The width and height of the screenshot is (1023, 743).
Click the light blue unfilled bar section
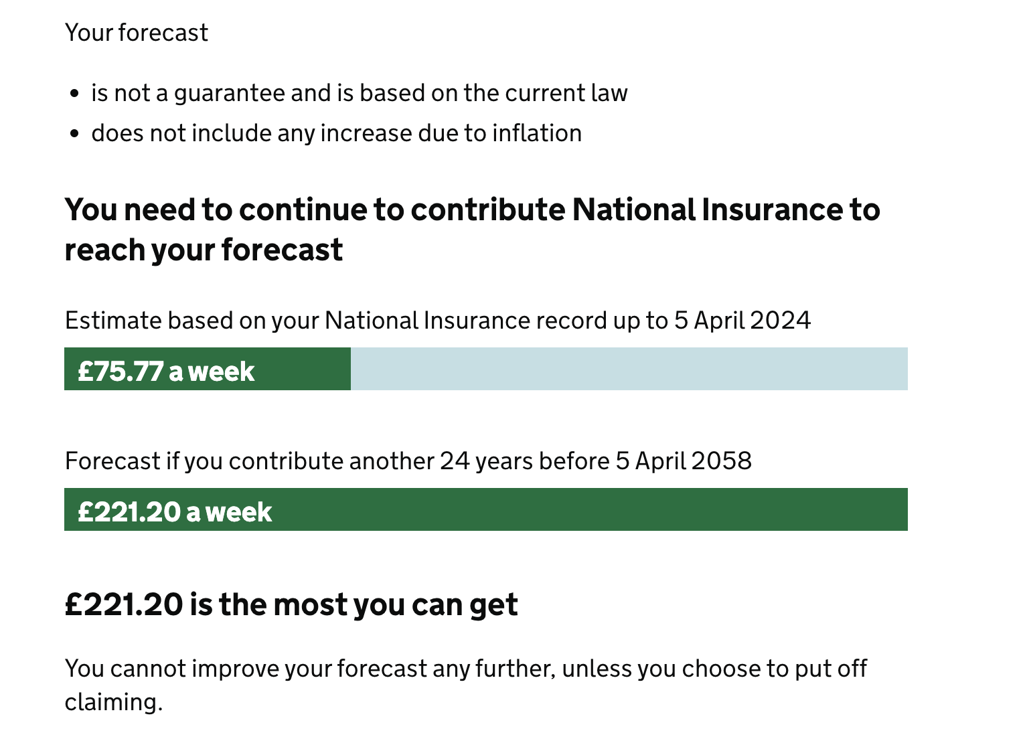(x=629, y=369)
